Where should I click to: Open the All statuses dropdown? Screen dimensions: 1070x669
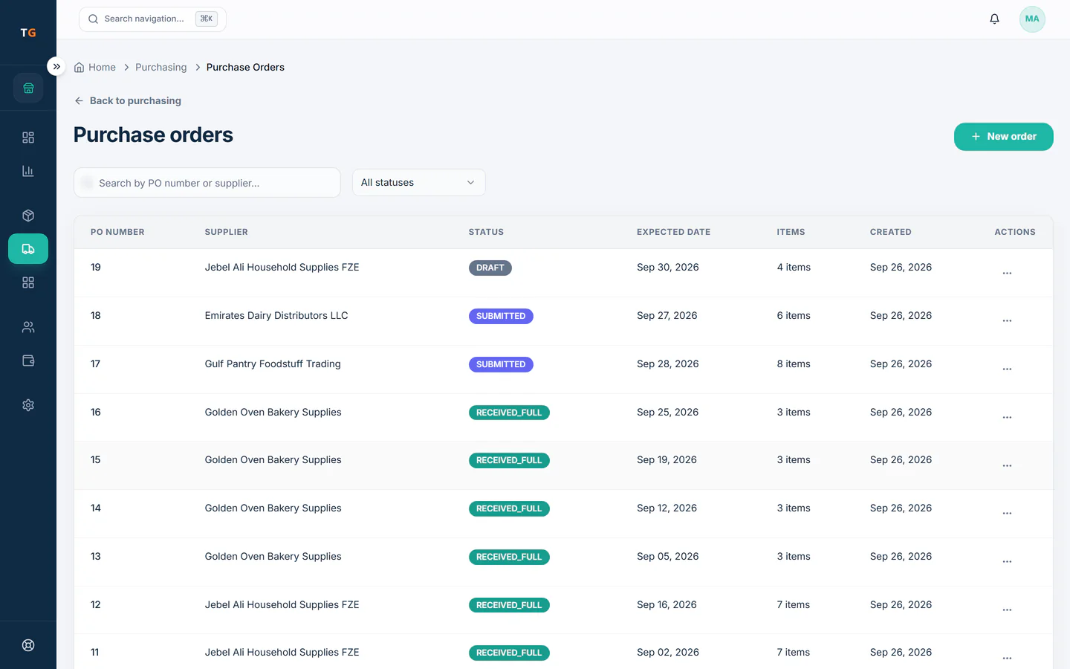pos(419,183)
